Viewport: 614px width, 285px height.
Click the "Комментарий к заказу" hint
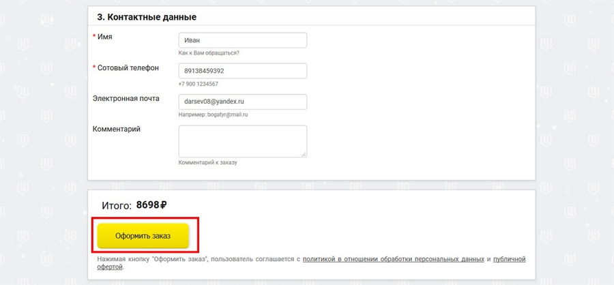[x=207, y=162]
